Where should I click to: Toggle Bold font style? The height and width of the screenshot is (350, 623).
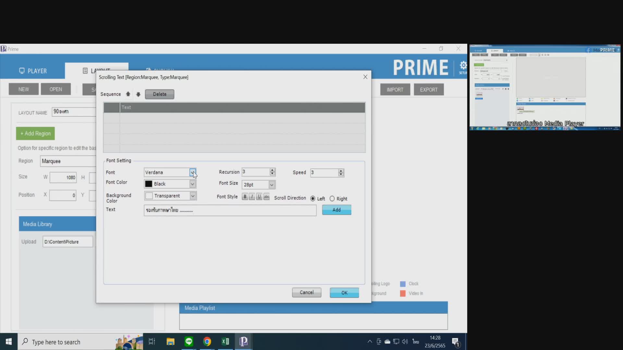pyautogui.click(x=245, y=197)
